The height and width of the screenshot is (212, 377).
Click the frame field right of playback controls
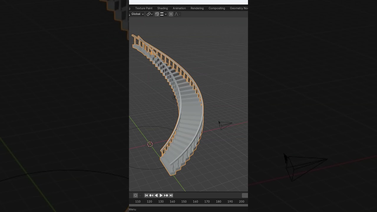(x=245, y=196)
